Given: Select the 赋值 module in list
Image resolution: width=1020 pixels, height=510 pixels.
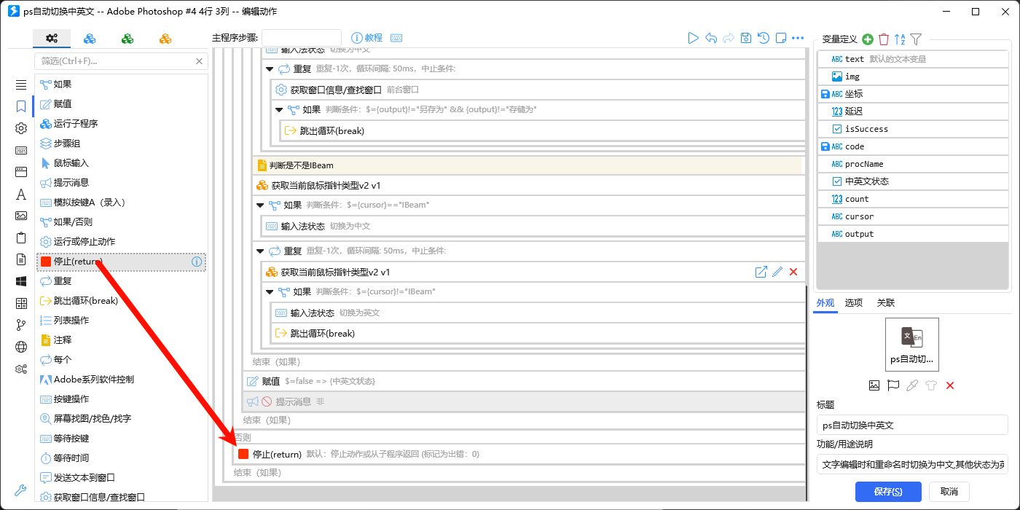Looking at the screenshot, I should 121,104.
